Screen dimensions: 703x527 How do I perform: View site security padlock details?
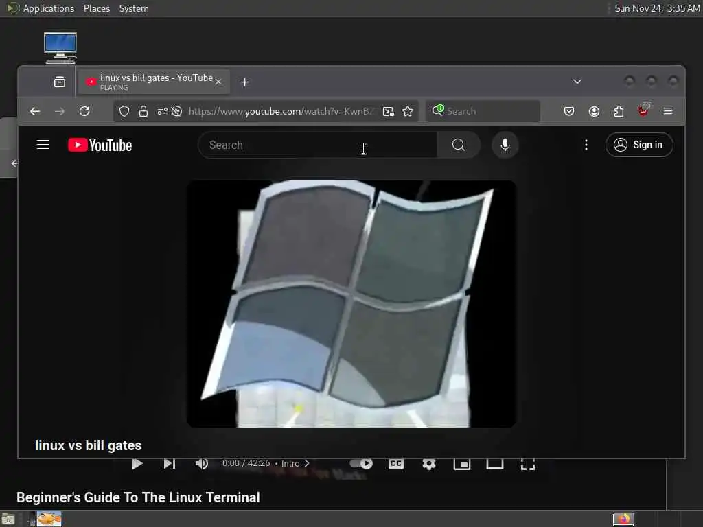pos(143,111)
